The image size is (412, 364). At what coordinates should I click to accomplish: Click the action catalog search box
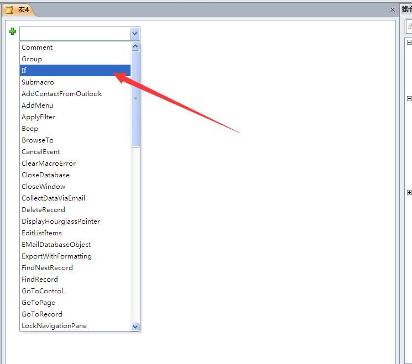pos(409,26)
